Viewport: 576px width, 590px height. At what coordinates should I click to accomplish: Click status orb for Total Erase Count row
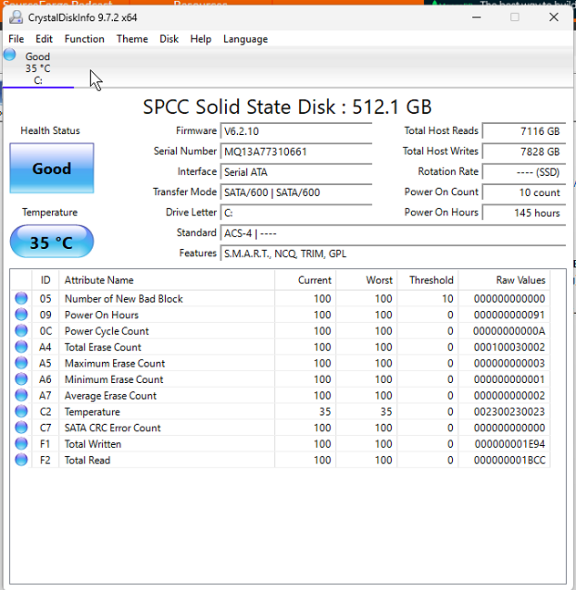point(21,347)
